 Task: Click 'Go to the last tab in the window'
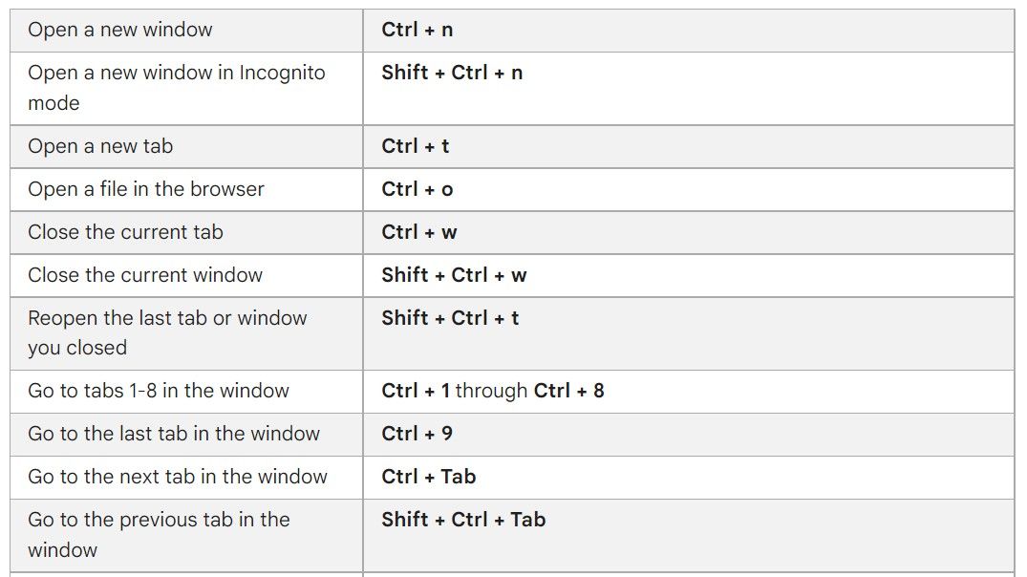pos(174,434)
